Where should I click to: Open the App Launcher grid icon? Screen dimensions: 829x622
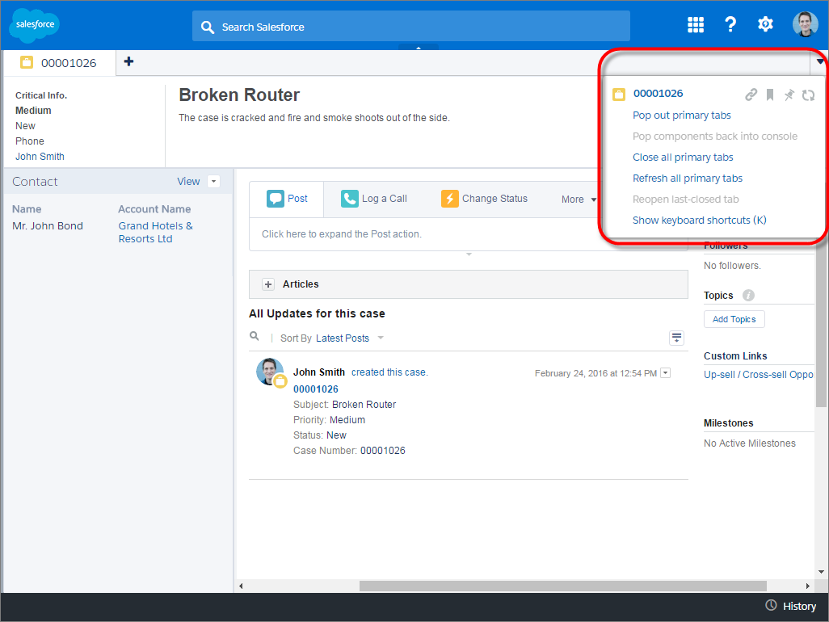(x=695, y=24)
